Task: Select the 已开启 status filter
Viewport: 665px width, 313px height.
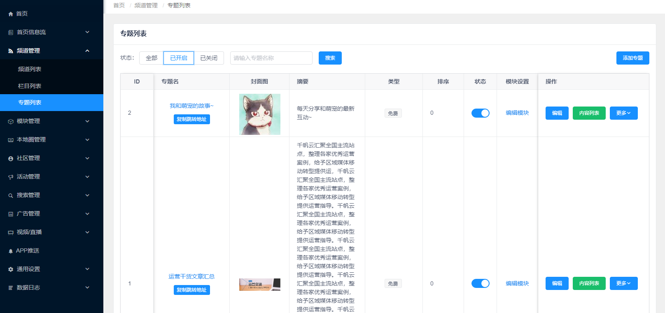Action: [179, 58]
